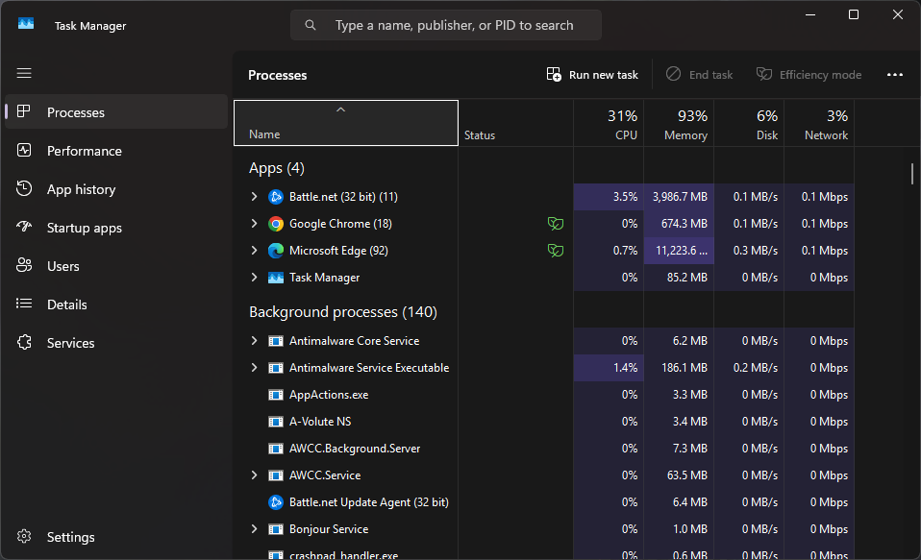Select the Users section icon
The height and width of the screenshot is (560, 921).
coord(24,266)
